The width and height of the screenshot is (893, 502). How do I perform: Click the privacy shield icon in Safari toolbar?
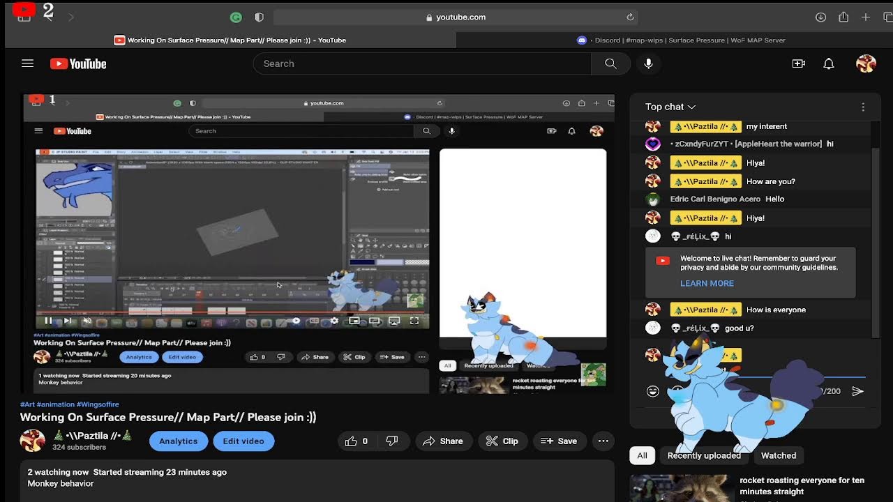tap(259, 17)
